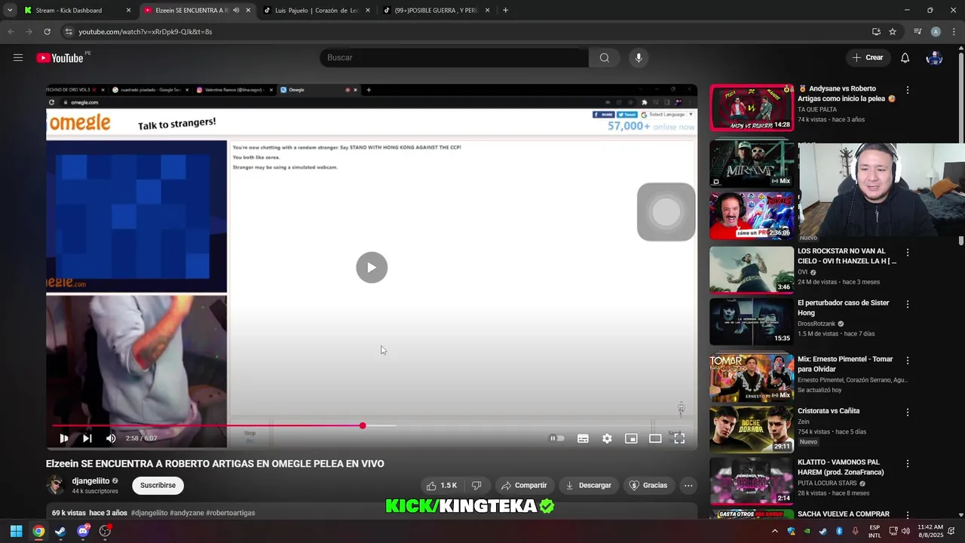The width and height of the screenshot is (965, 543).
Task: Pause the video in player controls
Action: tap(64, 438)
